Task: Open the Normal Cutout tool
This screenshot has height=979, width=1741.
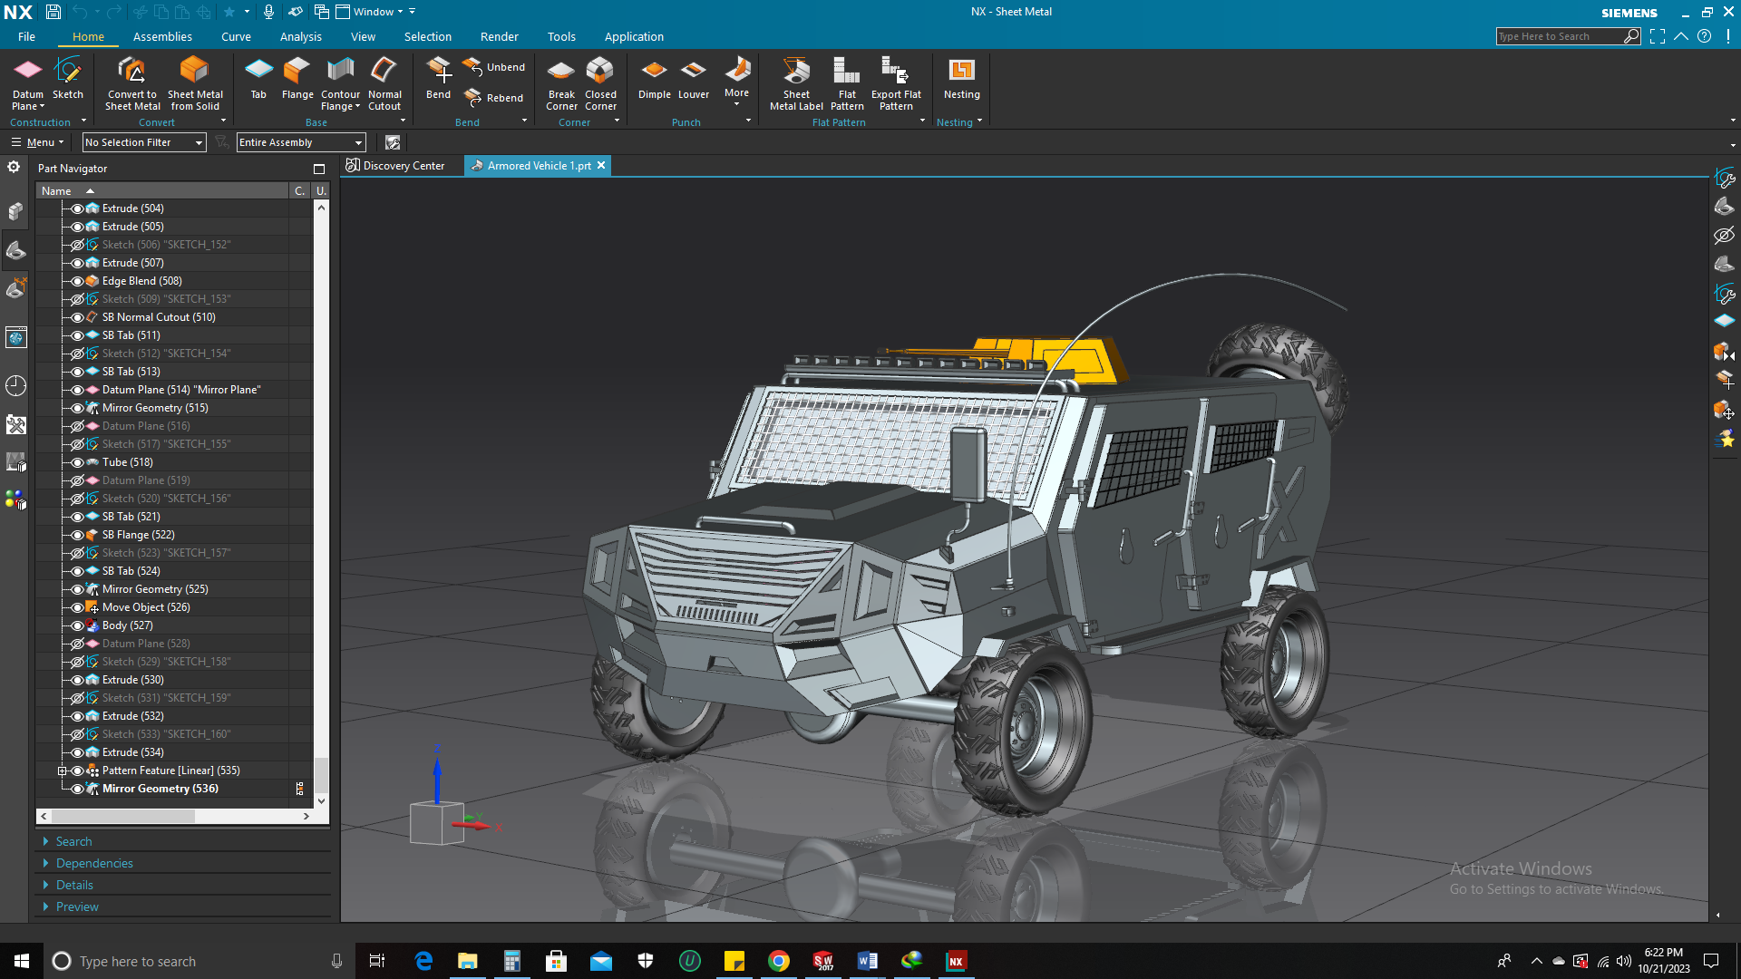Action: click(384, 82)
